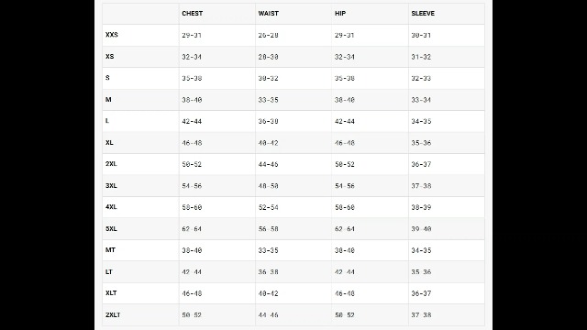The image size is (587, 330).
Task: Click waist measurement for size S
Action: pyautogui.click(x=268, y=78)
